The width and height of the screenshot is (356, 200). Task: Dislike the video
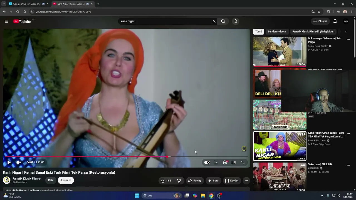[179, 181]
